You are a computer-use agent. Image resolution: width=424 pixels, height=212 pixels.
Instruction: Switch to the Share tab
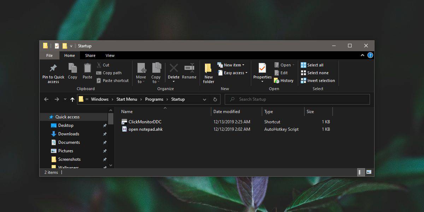coord(90,55)
